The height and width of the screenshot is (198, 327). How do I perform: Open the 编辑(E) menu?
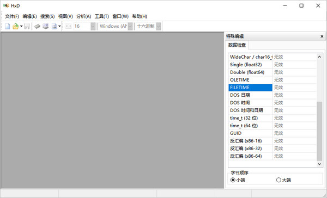(x=29, y=16)
